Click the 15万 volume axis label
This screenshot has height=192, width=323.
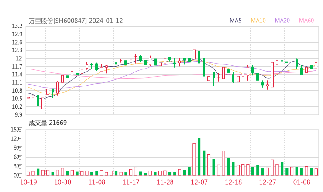[16, 130]
